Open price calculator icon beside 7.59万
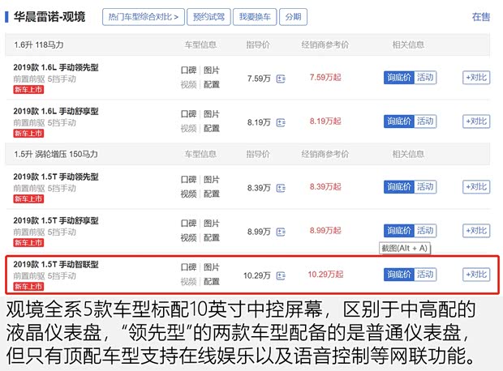This screenshot has width=503, height=371. [281, 79]
